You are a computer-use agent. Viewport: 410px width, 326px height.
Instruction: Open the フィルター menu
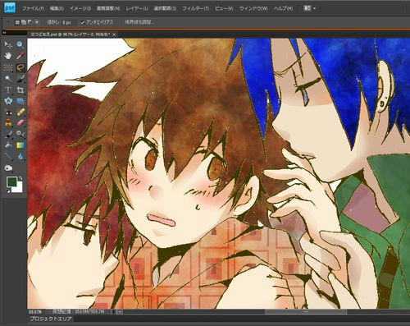[x=196, y=8]
